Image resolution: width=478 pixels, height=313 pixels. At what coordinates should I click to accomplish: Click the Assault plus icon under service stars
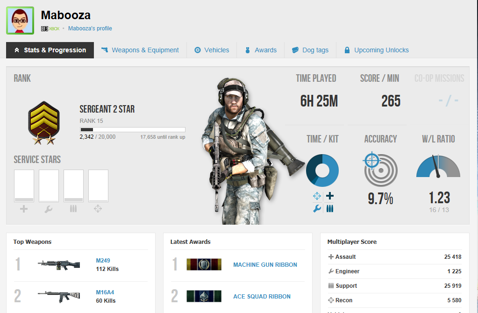[x=24, y=209]
